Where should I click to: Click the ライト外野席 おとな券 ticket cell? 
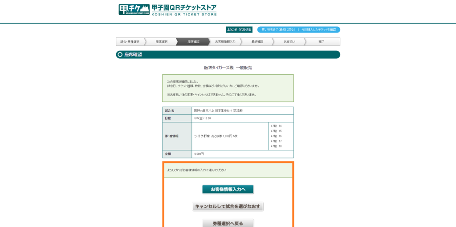(230, 136)
